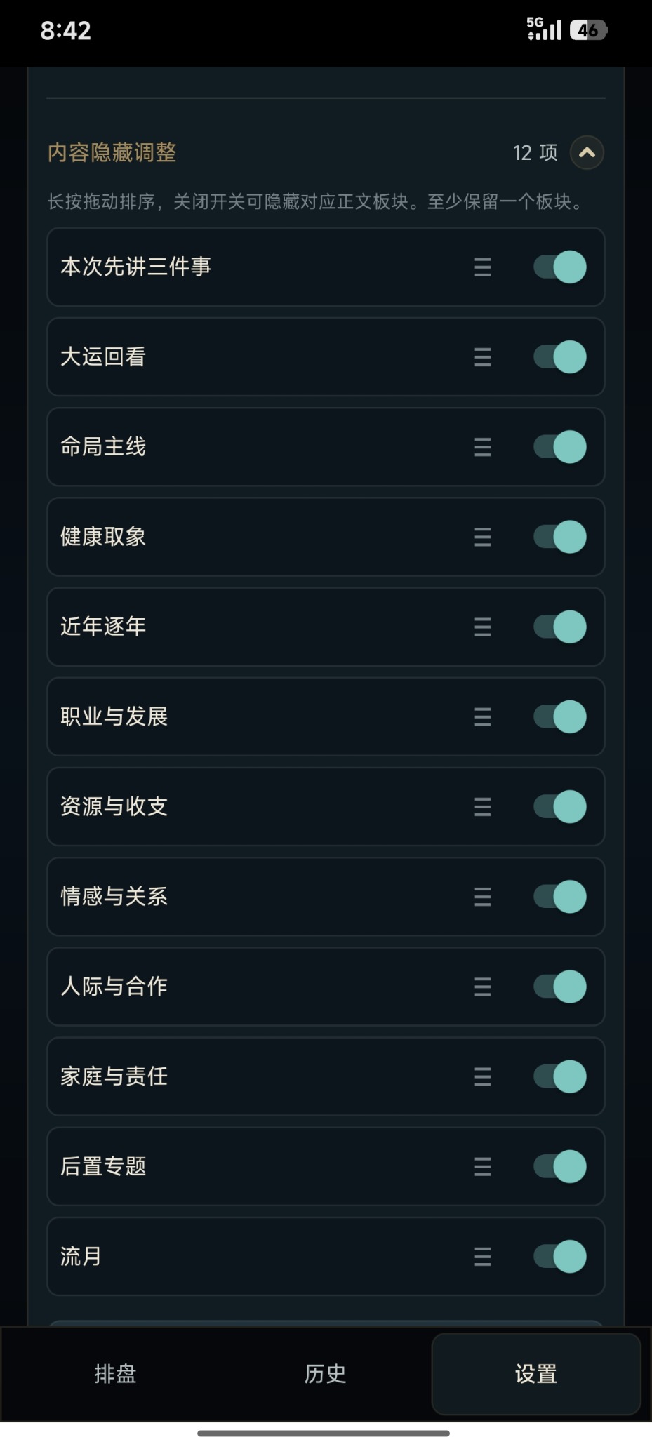Screen dimensions: 652x1449
Task: Collapse the 内容隐藏调整 section chevron
Action: (x=587, y=152)
